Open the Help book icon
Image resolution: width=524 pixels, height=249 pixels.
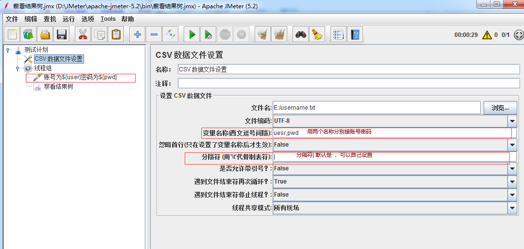click(355, 34)
